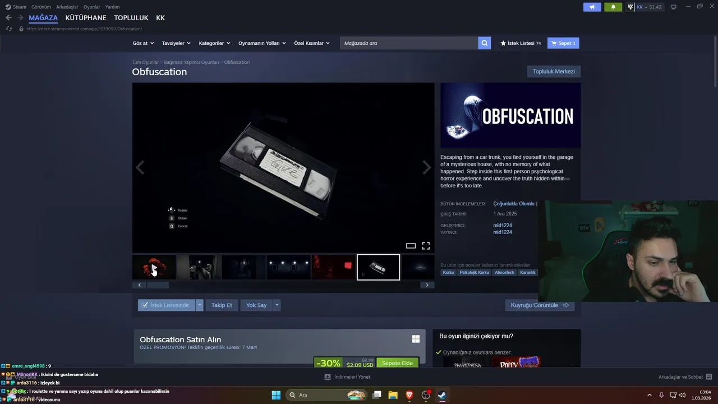
Task: Open Task View on taskbar
Action: [377, 395]
